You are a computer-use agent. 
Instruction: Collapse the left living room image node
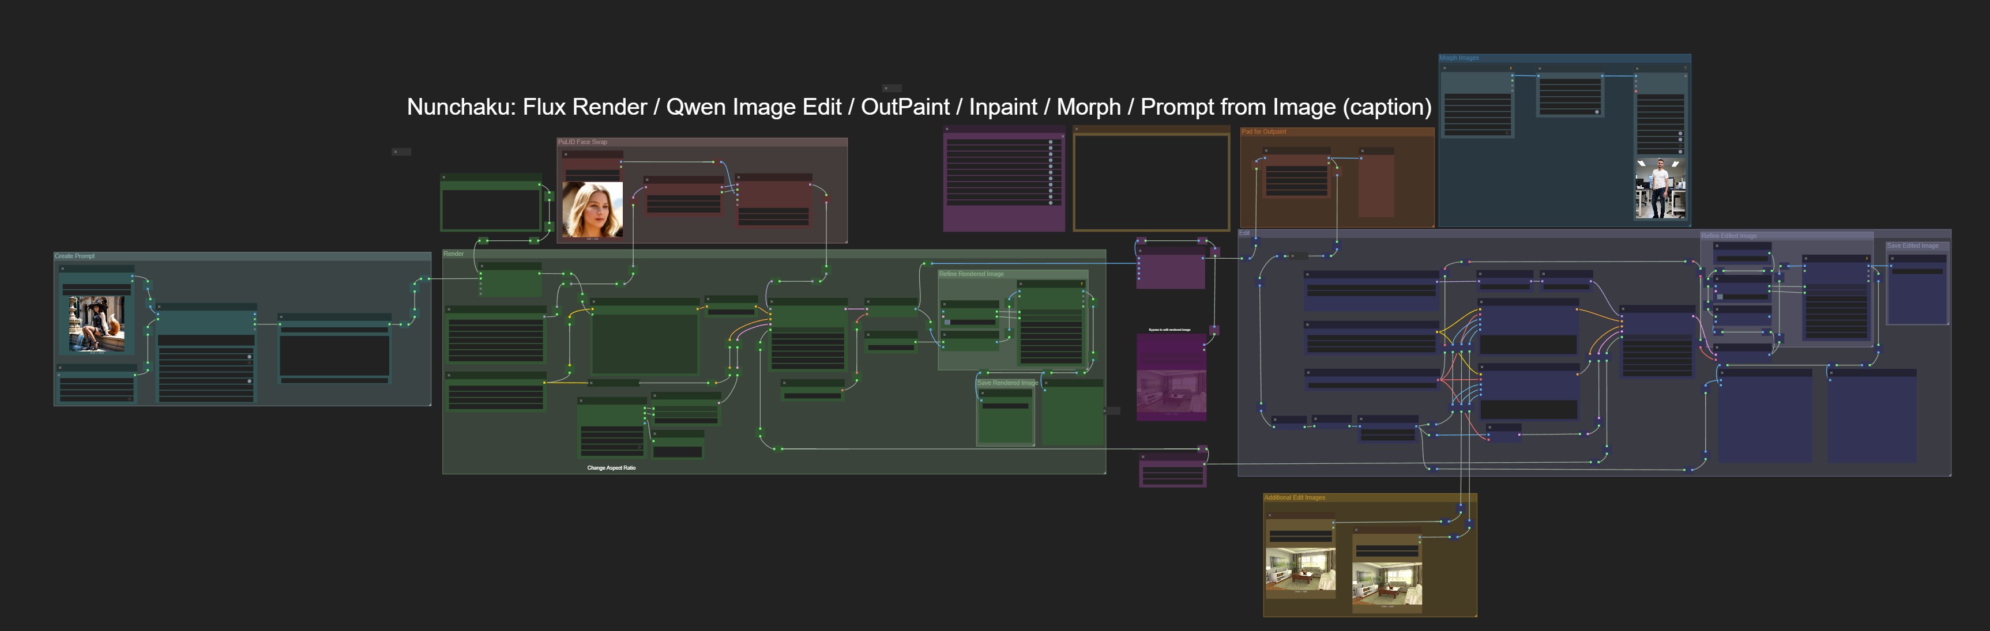pyautogui.click(x=1269, y=515)
